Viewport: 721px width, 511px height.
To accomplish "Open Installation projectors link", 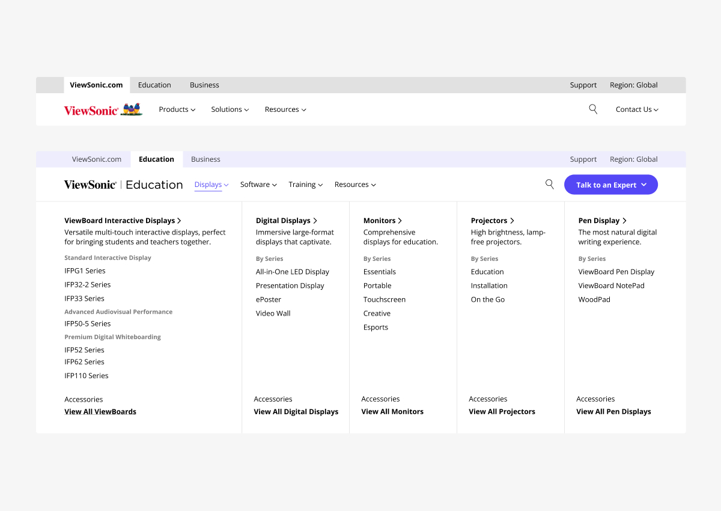I will 489,286.
